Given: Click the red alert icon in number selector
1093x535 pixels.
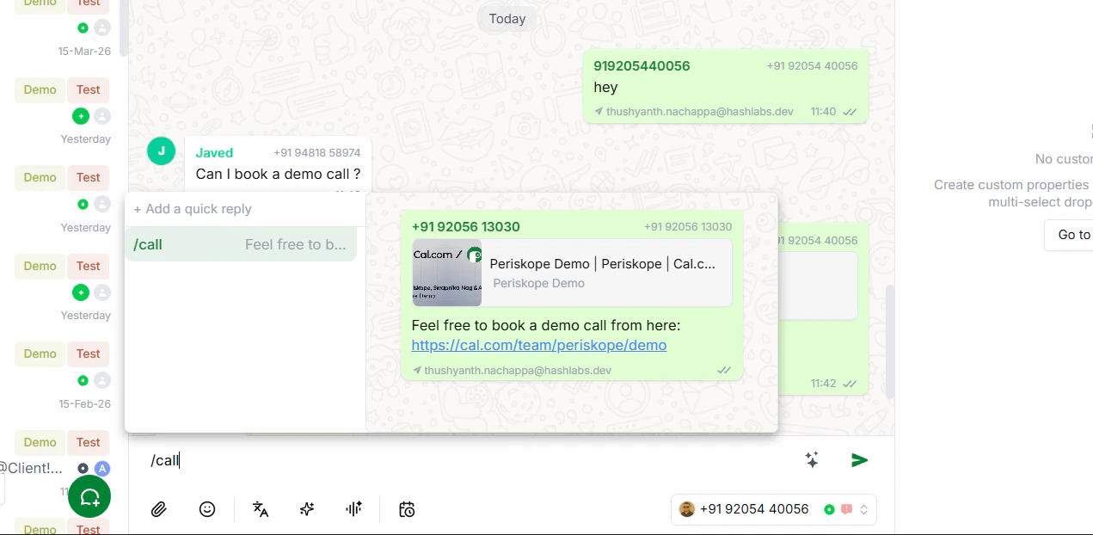Looking at the screenshot, I should (846, 509).
